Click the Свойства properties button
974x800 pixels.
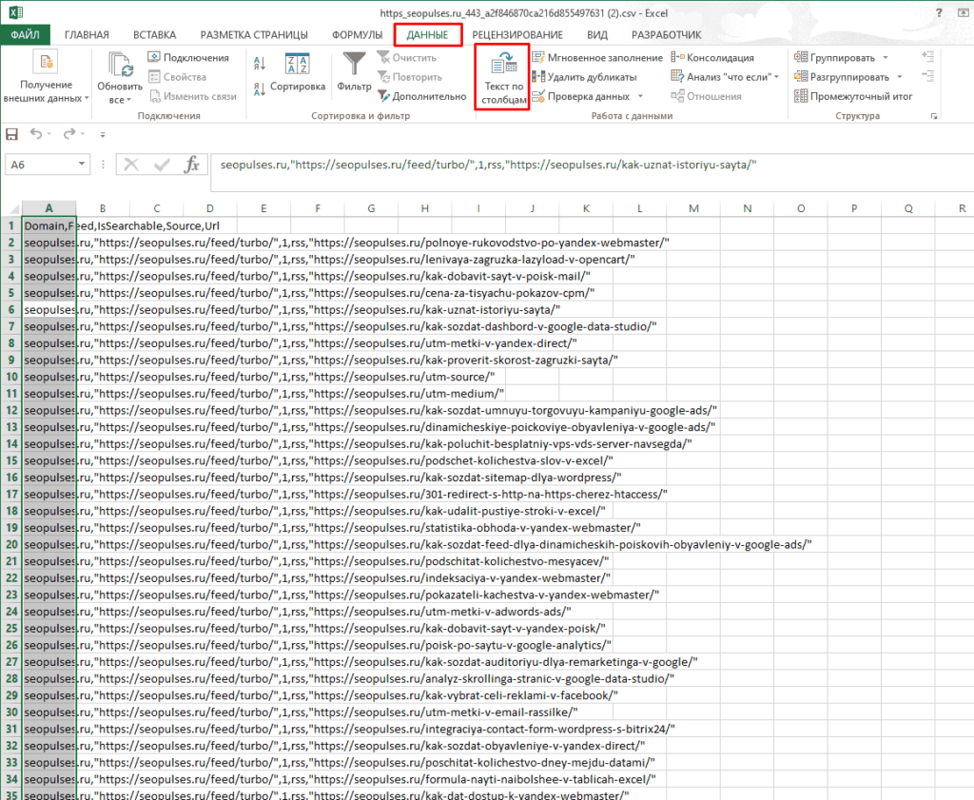tap(177, 77)
